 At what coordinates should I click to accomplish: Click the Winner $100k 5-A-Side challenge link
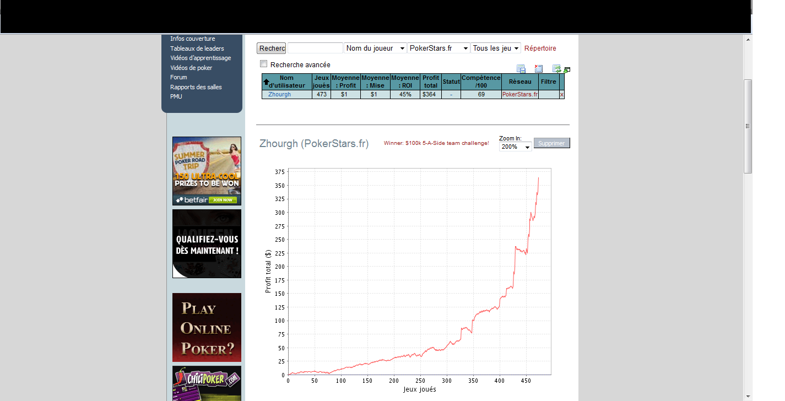(436, 143)
